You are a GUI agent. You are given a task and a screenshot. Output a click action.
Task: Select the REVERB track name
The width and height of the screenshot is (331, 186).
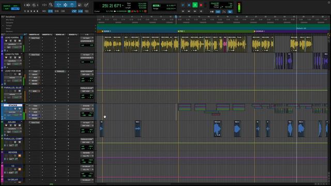coord(12,152)
